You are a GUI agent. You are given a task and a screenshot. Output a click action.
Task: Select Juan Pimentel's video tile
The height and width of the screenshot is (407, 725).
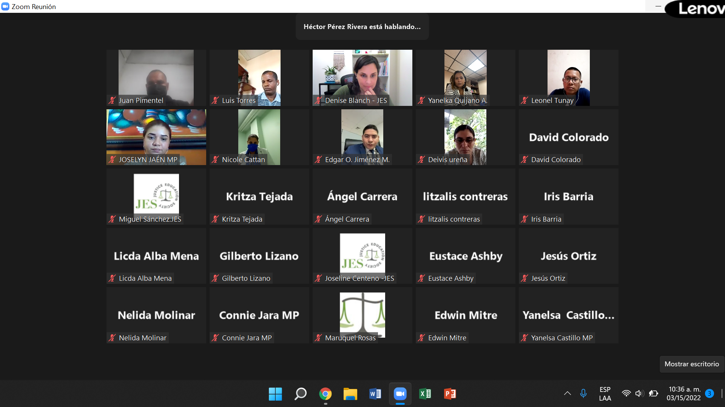coord(156,78)
